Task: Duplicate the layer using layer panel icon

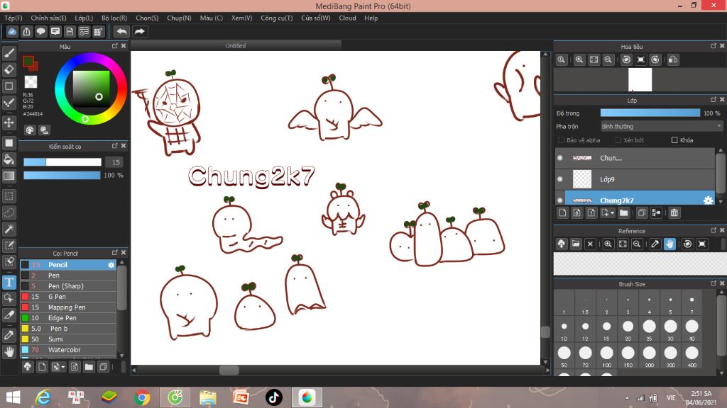Action: [x=642, y=212]
